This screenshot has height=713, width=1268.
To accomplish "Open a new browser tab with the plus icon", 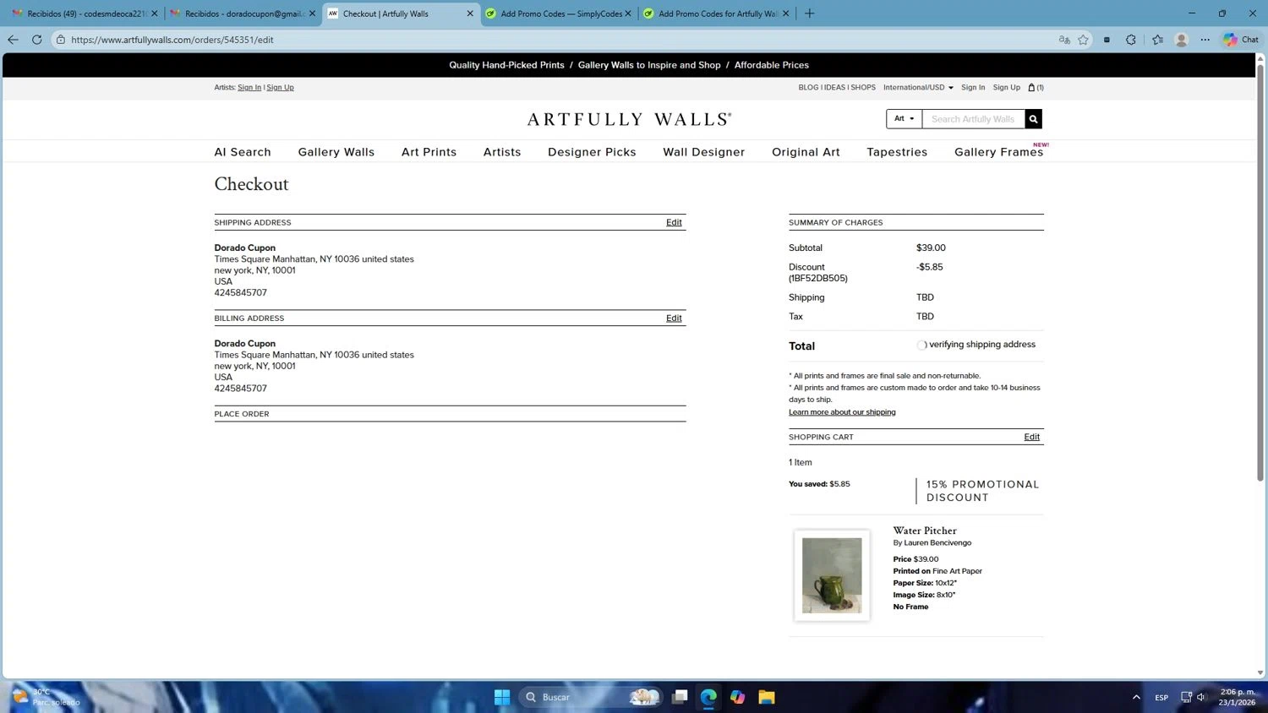I will pyautogui.click(x=809, y=14).
